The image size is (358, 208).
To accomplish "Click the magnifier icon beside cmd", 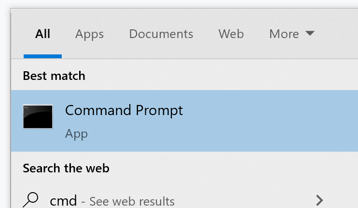I will [x=31, y=200].
